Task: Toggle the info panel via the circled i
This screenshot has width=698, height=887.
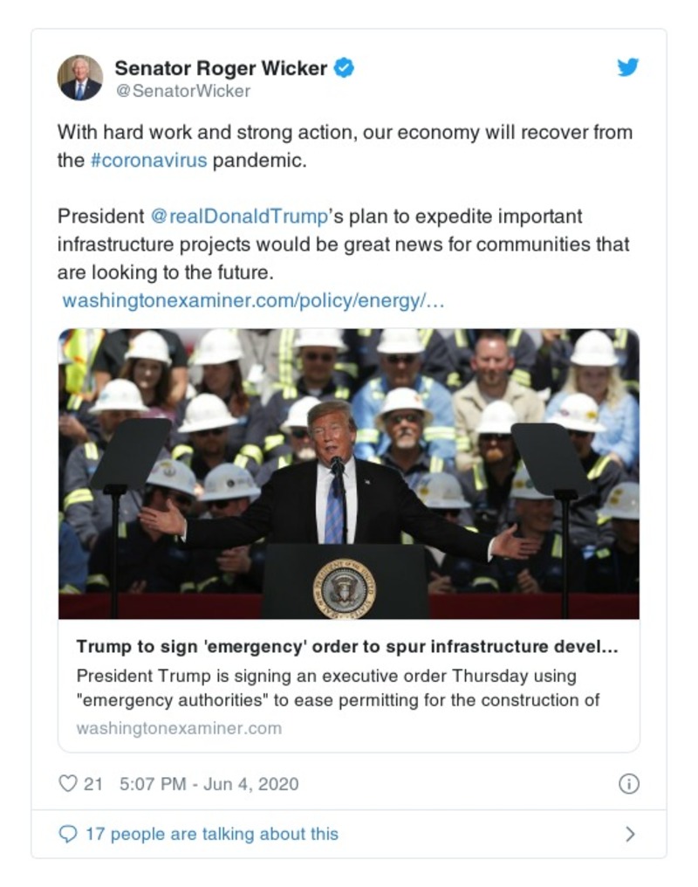Action: (x=628, y=783)
